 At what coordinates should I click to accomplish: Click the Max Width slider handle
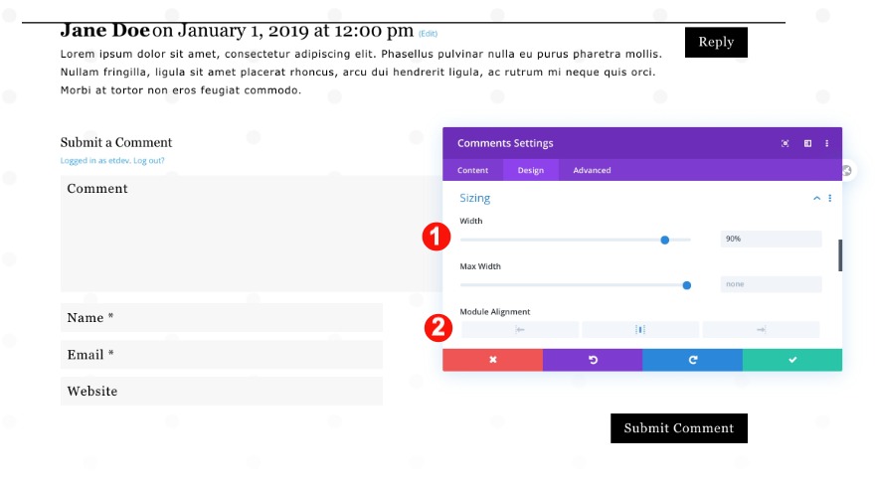(x=687, y=285)
